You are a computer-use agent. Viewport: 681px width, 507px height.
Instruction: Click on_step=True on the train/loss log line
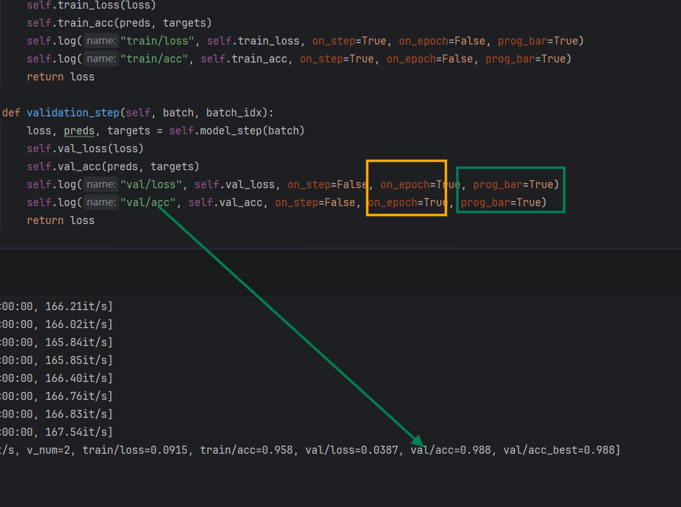[349, 41]
